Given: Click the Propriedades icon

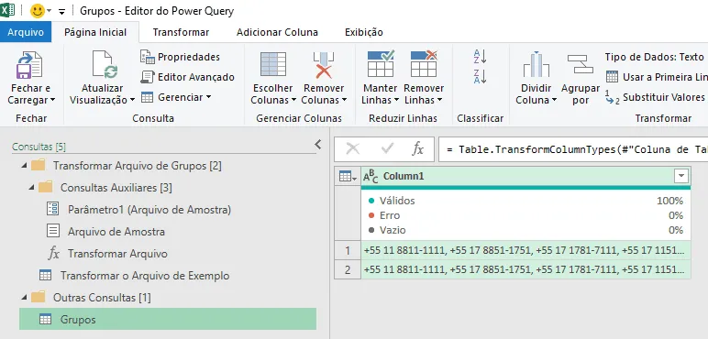Looking at the screenshot, I should pyautogui.click(x=148, y=57).
